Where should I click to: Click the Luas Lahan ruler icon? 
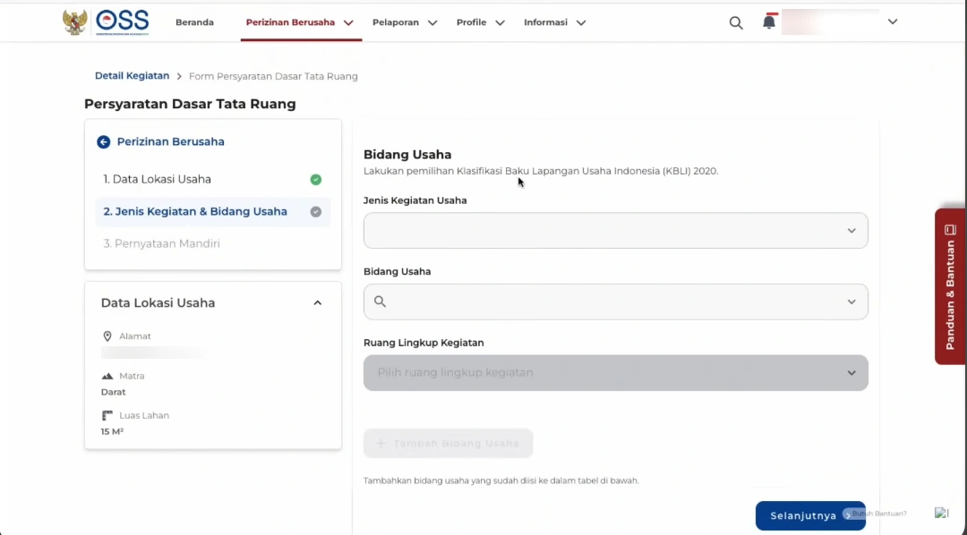point(107,415)
